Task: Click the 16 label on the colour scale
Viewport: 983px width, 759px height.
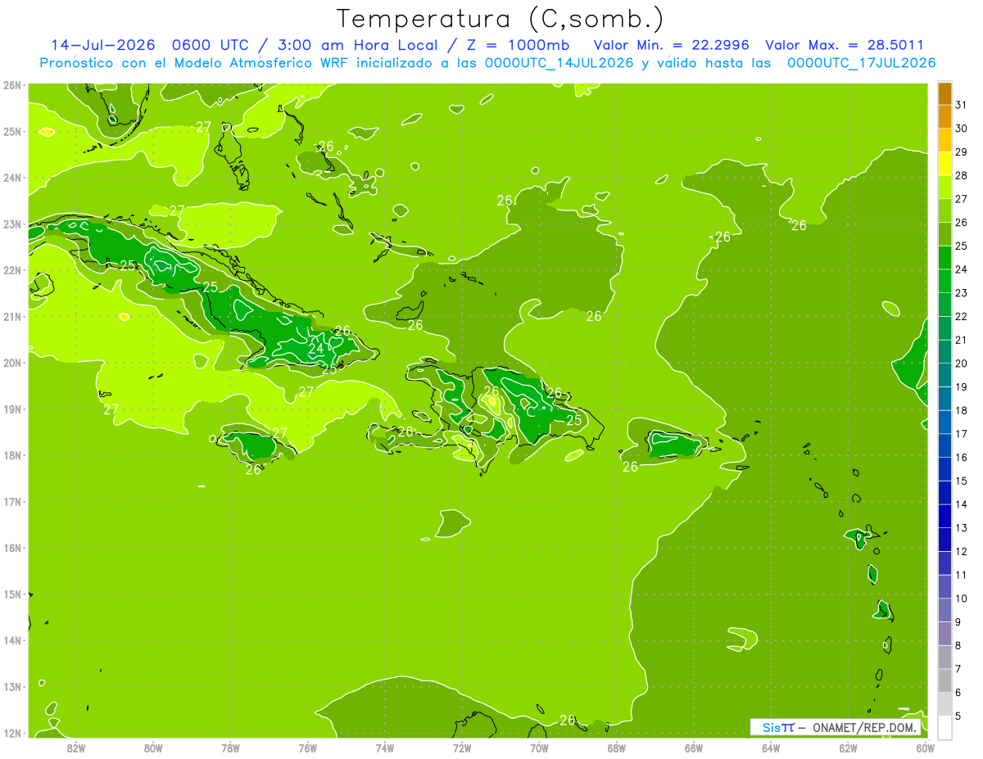Action: (961, 457)
